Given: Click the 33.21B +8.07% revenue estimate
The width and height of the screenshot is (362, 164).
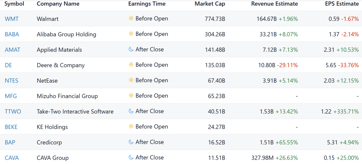Looking at the screenshot, I should (279, 34).
